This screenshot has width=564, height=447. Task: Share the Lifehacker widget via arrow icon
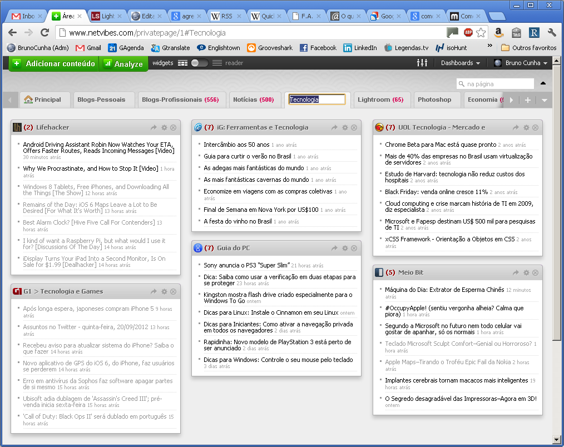point(154,127)
